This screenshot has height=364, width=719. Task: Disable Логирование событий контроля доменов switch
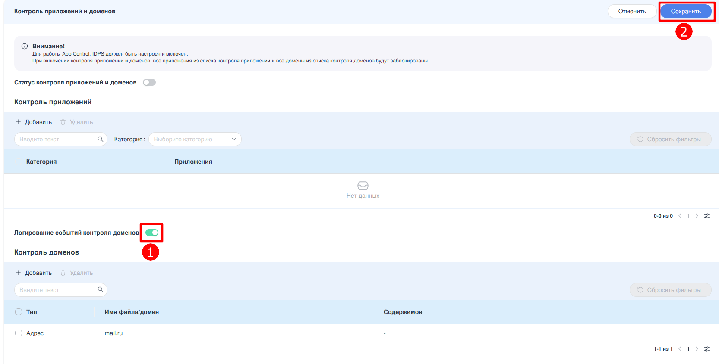pos(152,233)
